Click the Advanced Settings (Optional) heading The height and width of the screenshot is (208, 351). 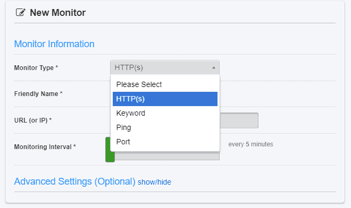point(75,181)
